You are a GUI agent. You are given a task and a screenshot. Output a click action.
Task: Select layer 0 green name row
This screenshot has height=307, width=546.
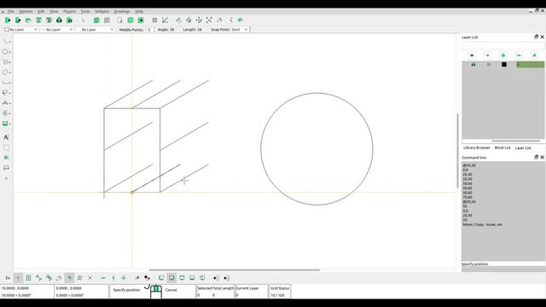(530, 65)
